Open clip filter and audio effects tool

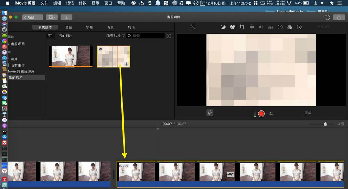[290, 27]
